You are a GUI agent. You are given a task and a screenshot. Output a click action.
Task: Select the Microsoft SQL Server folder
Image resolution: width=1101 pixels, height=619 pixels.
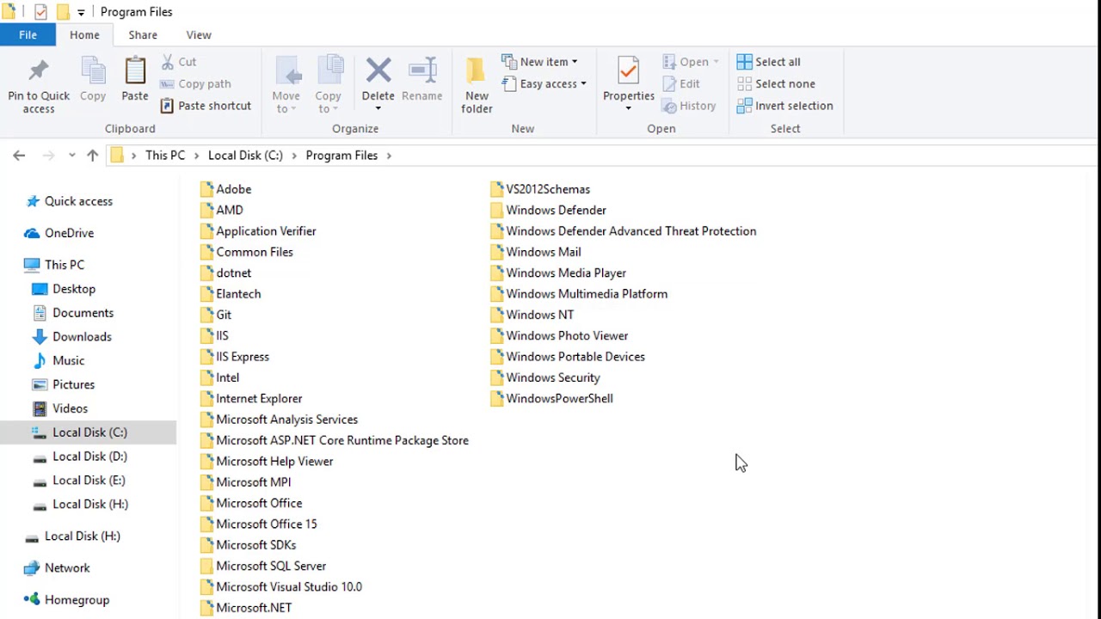click(263, 566)
